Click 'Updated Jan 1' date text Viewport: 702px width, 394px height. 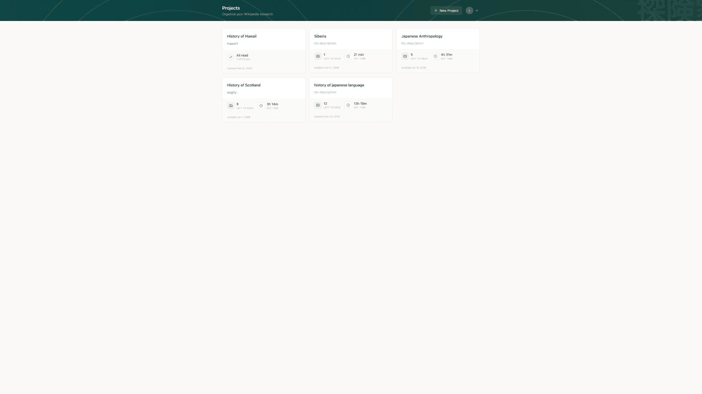point(239,117)
